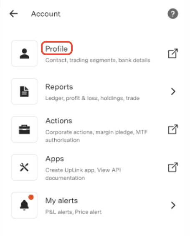Open help via question mark icon

coord(173,14)
